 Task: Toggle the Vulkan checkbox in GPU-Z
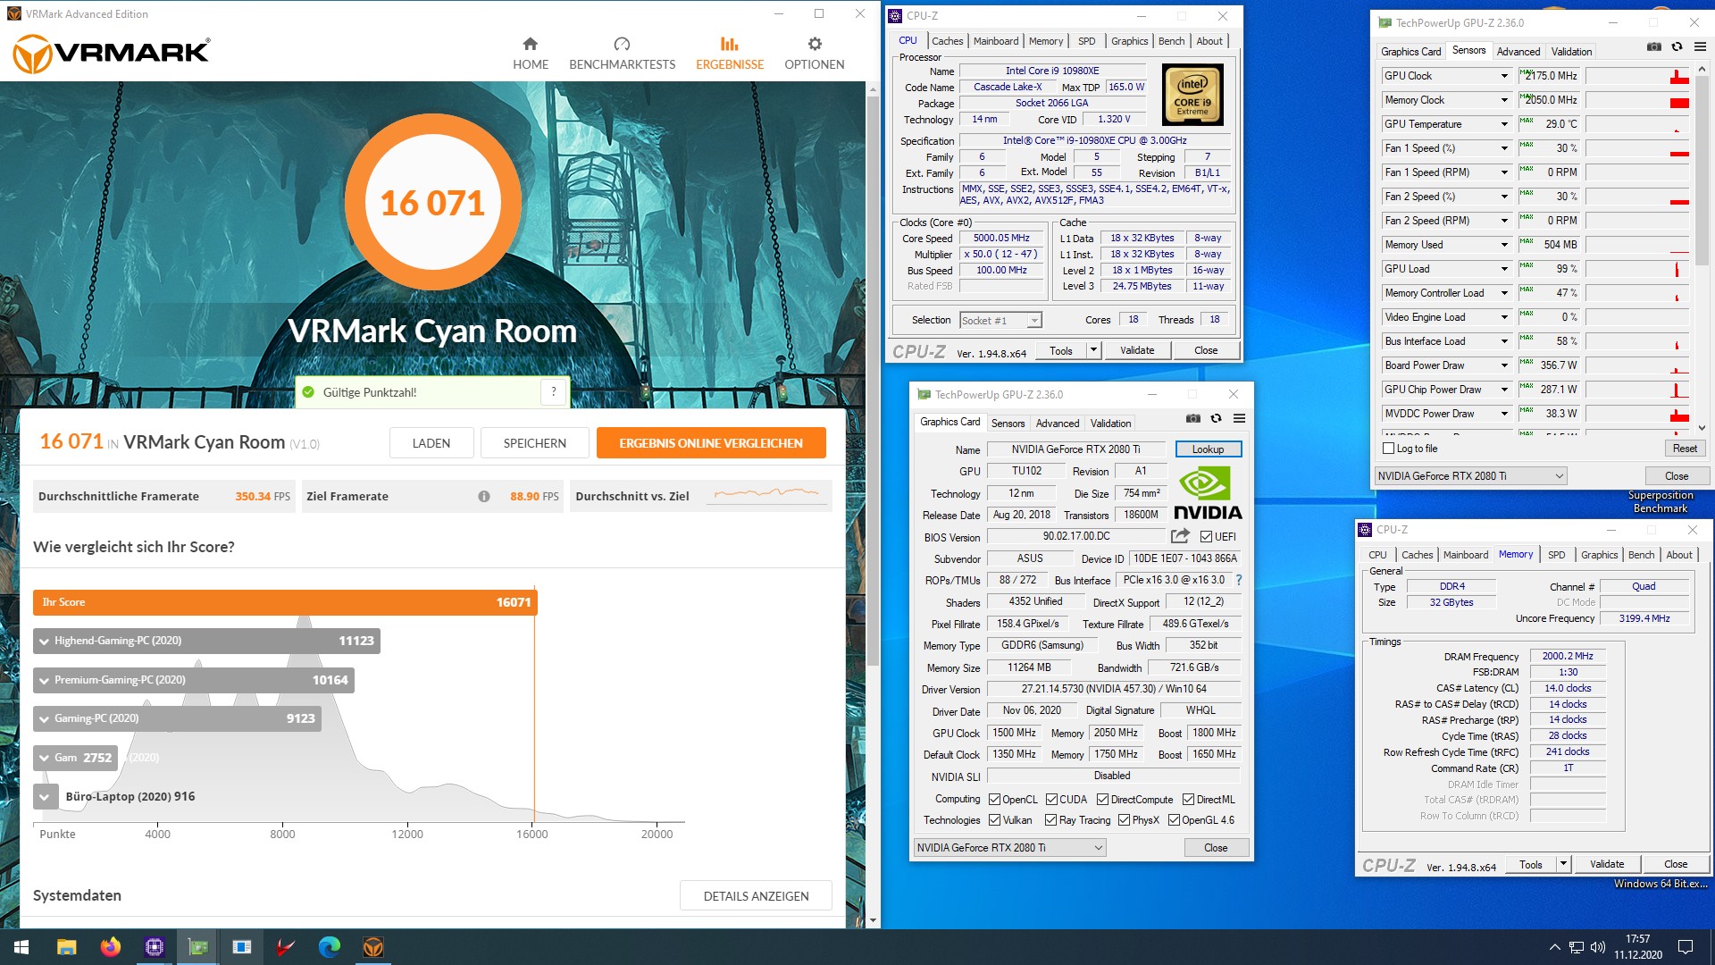coord(995,820)
